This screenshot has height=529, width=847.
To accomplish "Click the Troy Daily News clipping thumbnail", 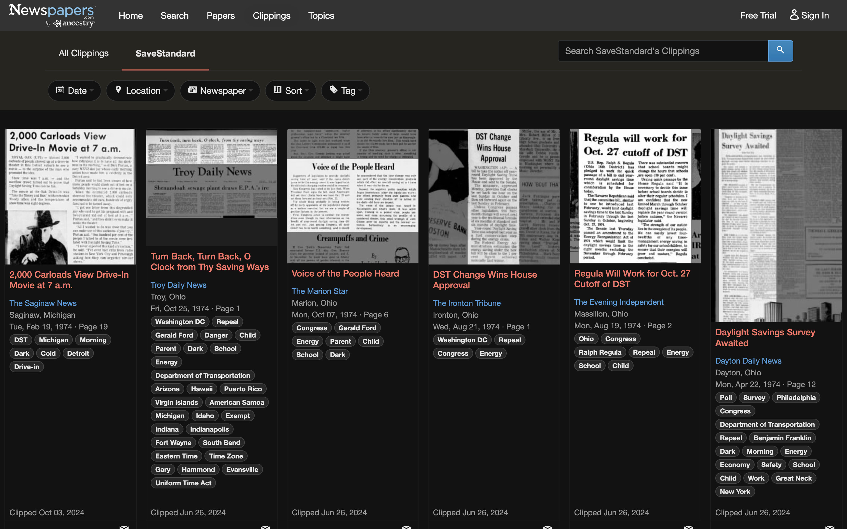I will pyautogui.click(x=211, y=187).
